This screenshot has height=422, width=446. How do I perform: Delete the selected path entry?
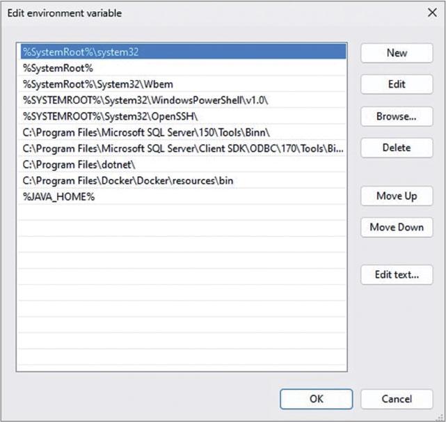[x=397, y=148]
